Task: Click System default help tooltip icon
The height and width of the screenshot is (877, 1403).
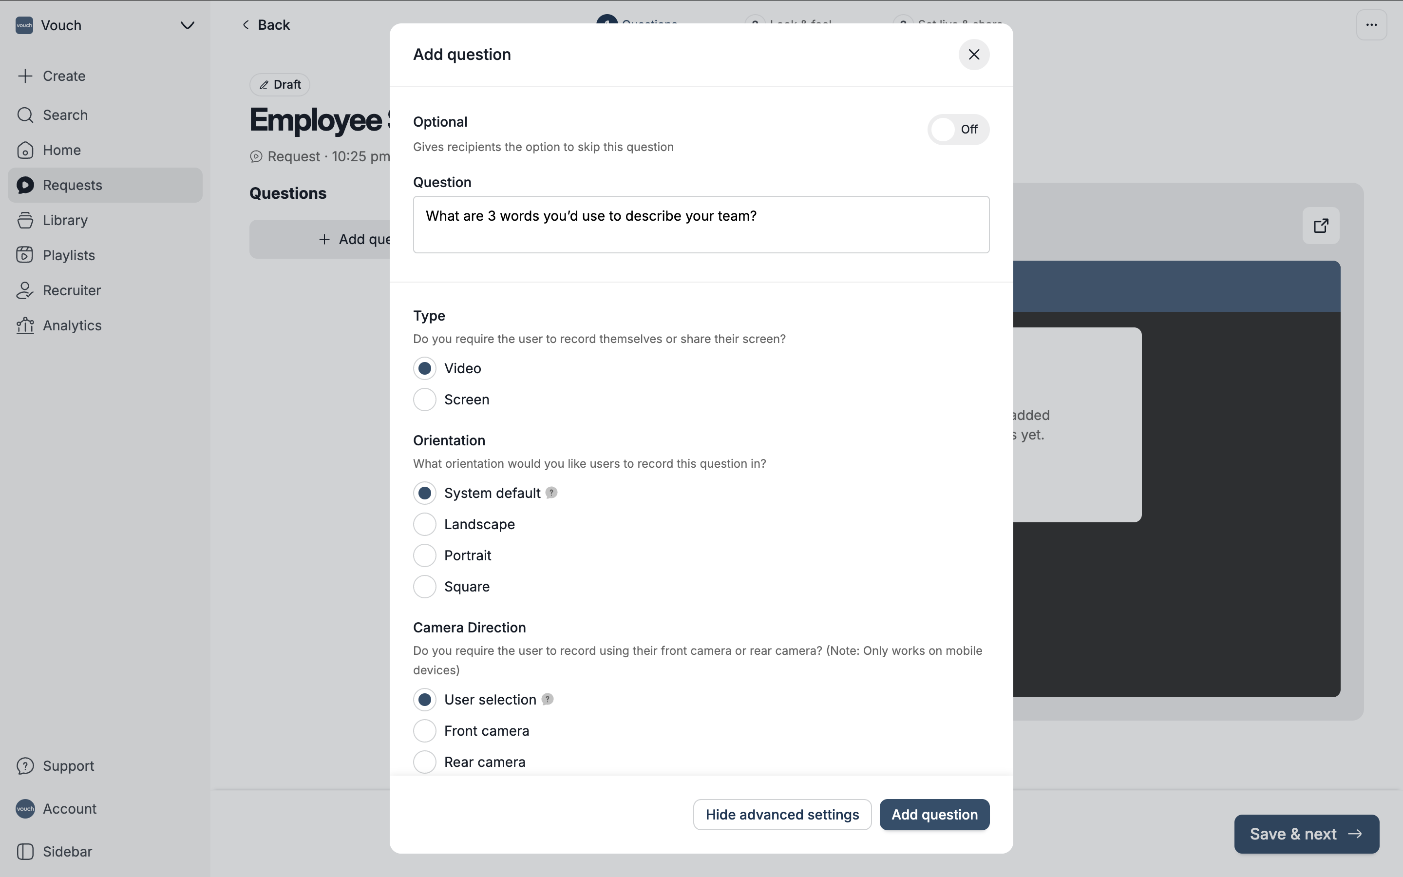Action: coord(551,493)
